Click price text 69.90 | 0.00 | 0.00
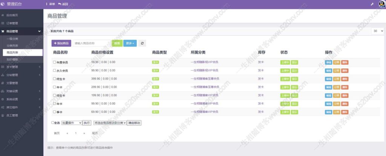Image resolution: width=386 pixels, height=156 pixels. 103,112
